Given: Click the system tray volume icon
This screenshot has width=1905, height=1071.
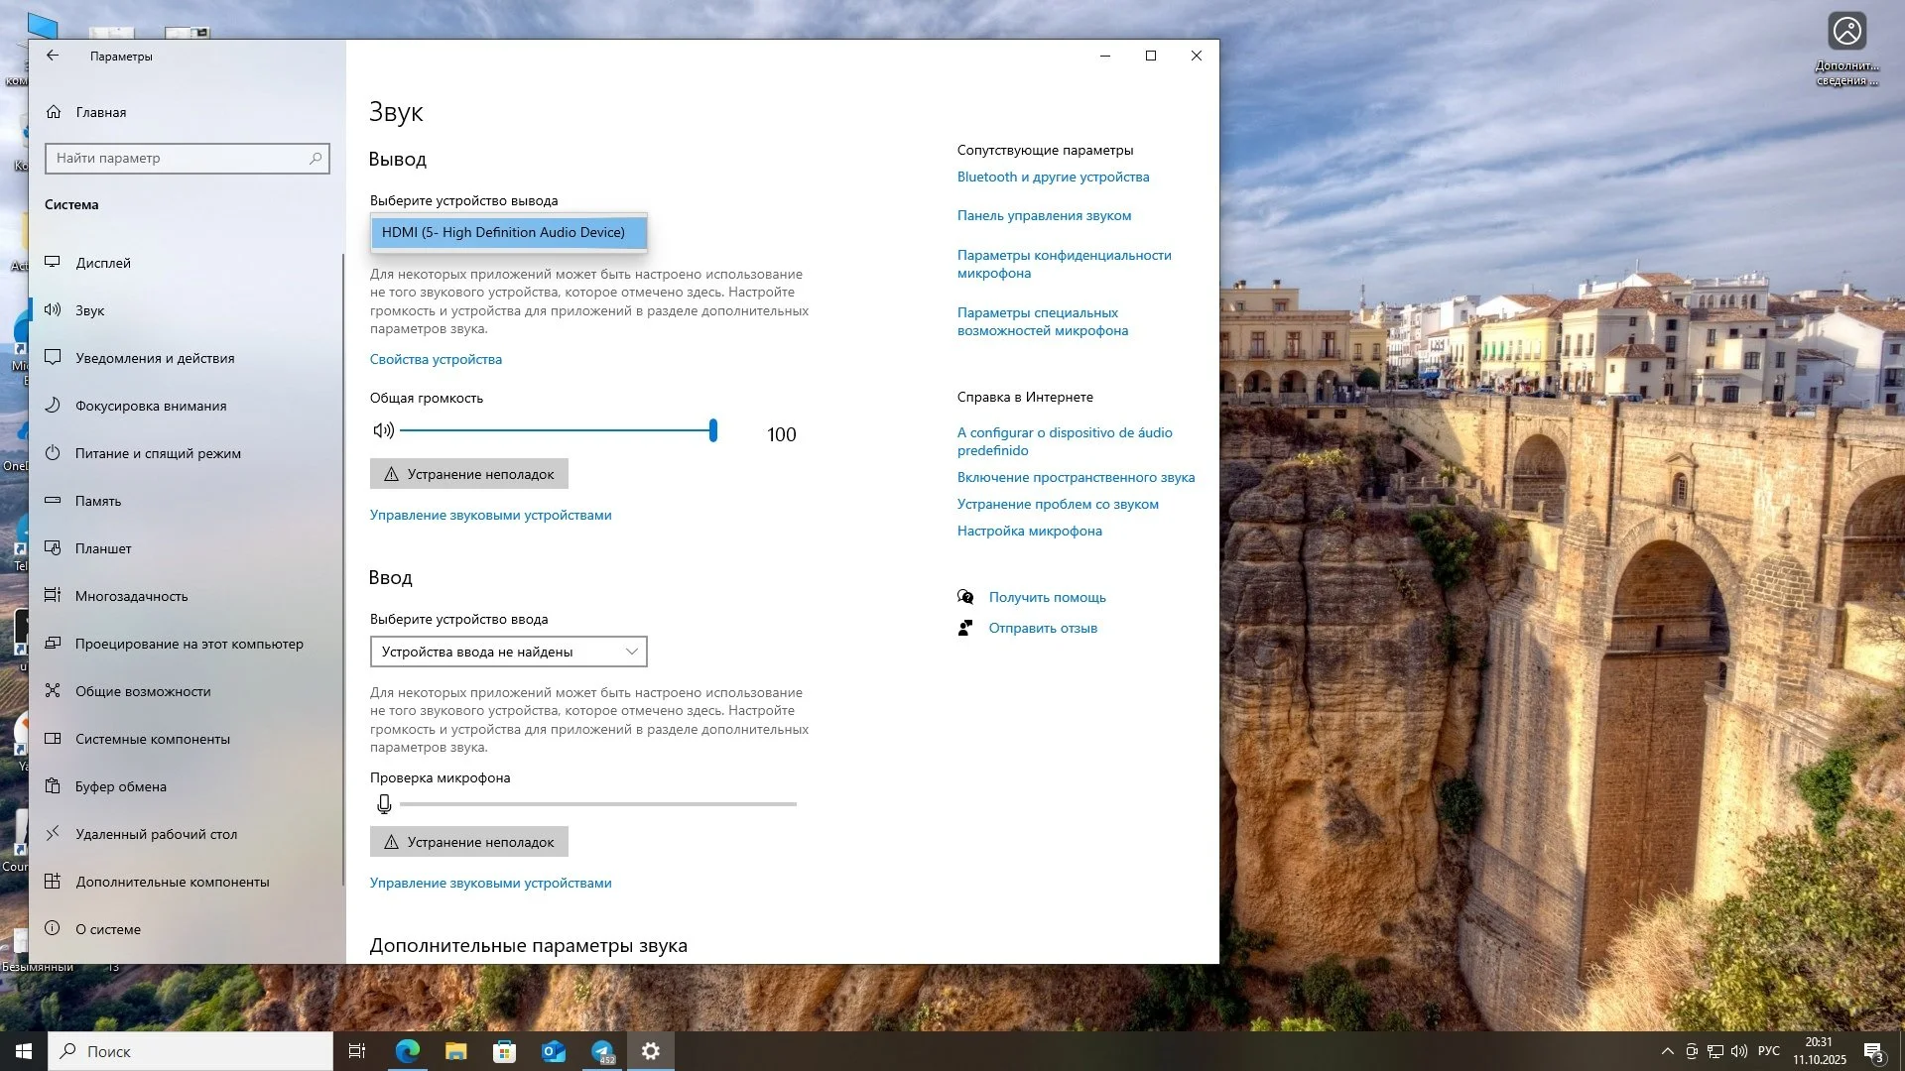Looking at the screenshot, I should click(1738, 1051).
